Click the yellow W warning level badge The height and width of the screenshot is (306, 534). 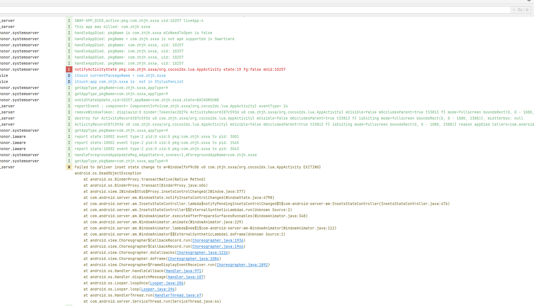pos(69,167)
